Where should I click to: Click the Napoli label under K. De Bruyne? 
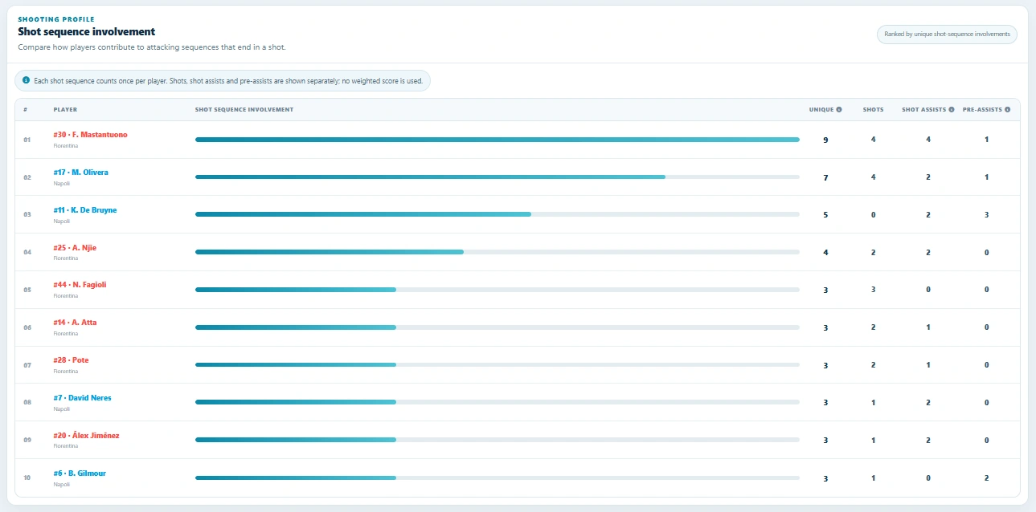(61, 221)
